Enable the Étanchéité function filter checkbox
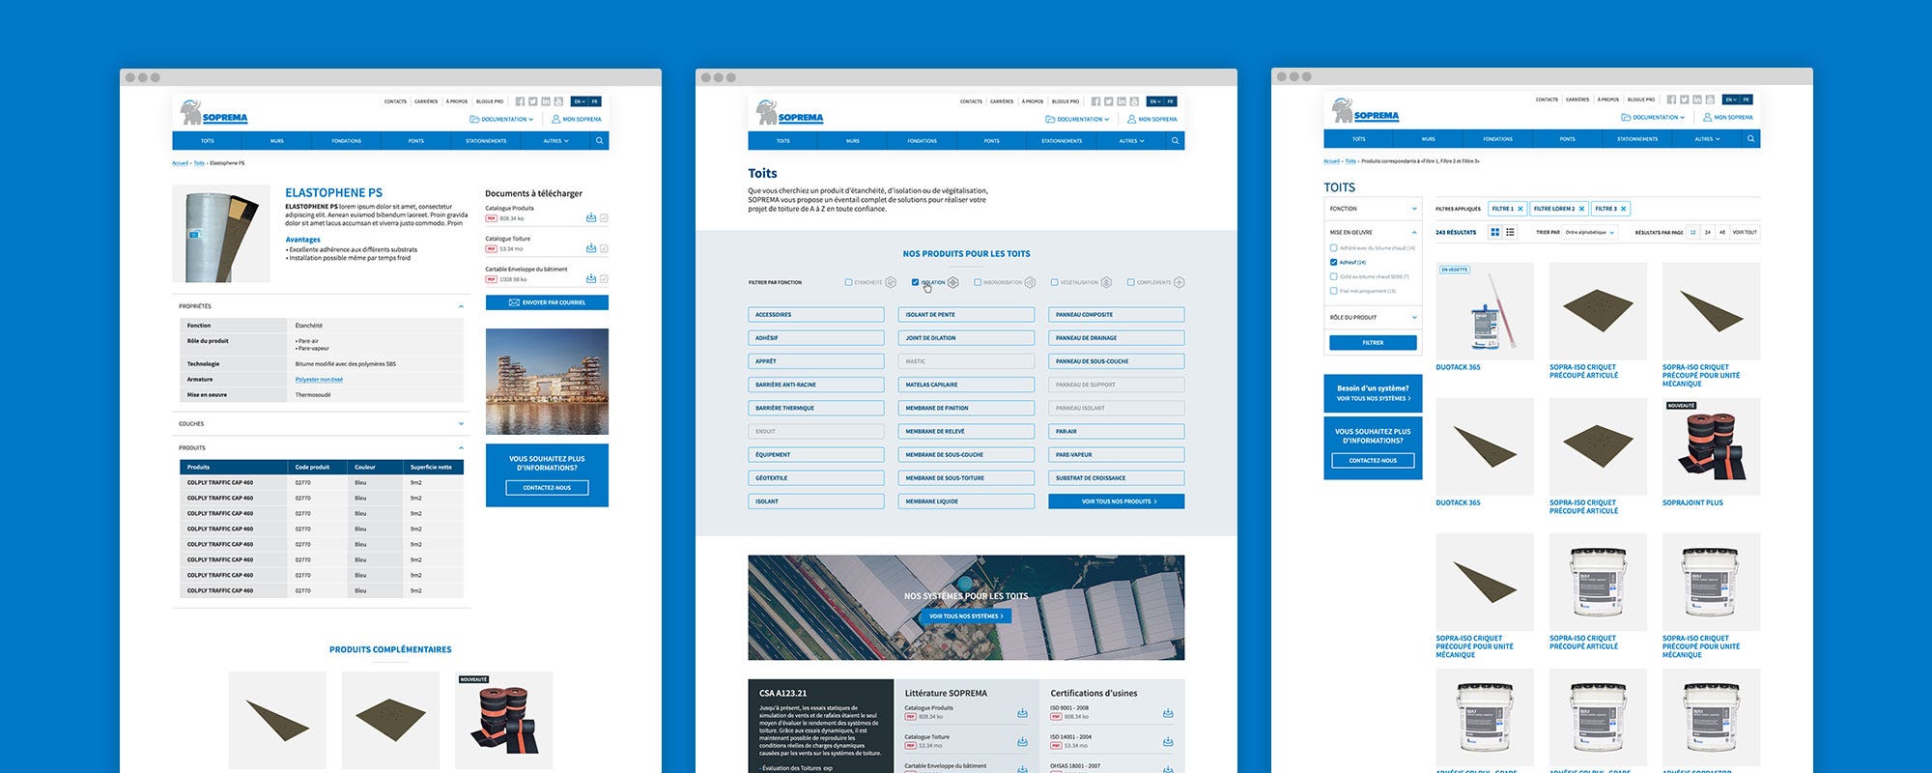Image resolution: width=1932 pixels, height=773 pixels. coord(848,282)
